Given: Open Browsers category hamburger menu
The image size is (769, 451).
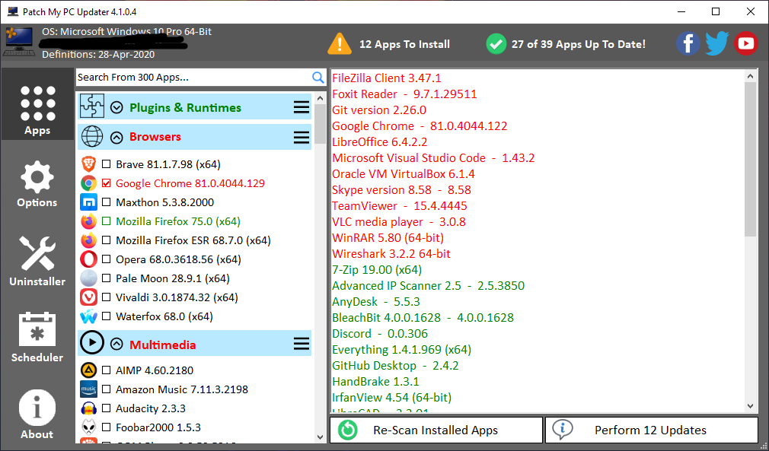Looking at the screenshot, I should pyautogui.click(x=301, y=137).
